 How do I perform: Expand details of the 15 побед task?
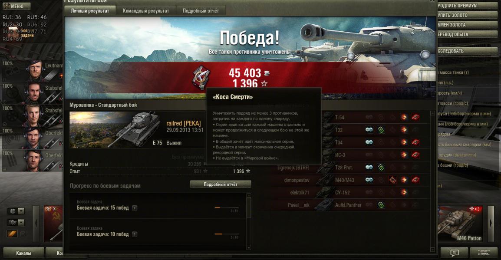click(x=135, y=208)
